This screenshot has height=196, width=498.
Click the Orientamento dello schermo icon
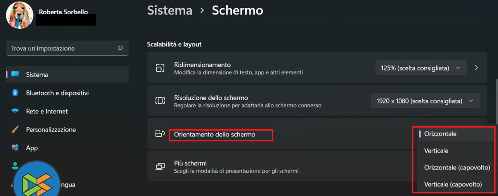click(x=160, y=134)
